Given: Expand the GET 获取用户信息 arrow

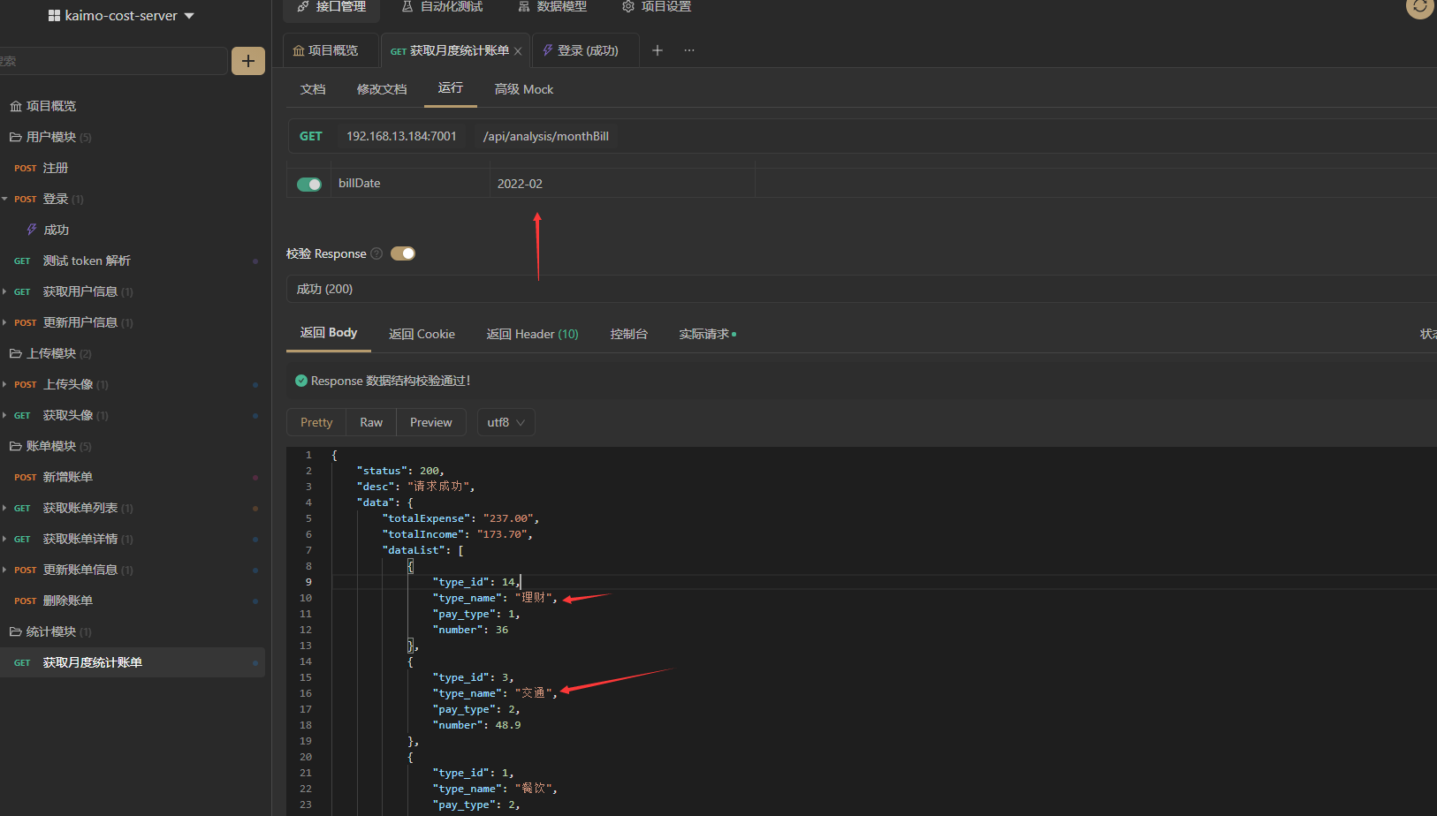Looking at the screenshot, I should pos(4,291).
